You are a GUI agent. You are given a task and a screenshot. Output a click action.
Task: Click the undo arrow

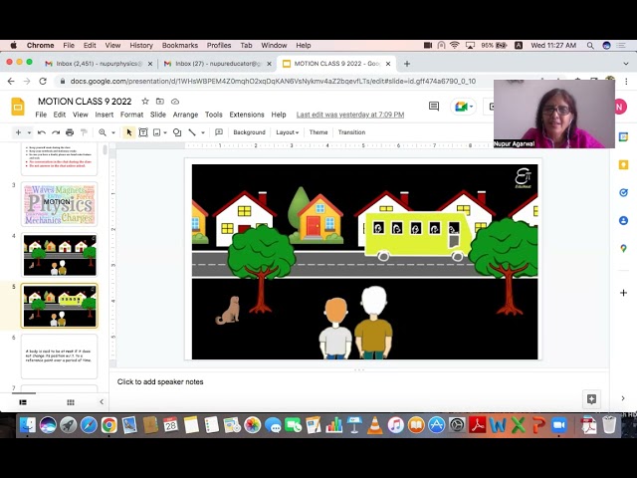[x=42, y=132]
